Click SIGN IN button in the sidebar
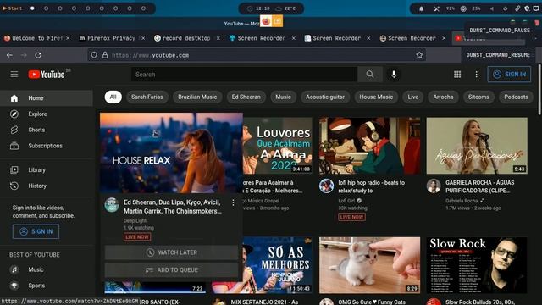 [x=36, y=231]
